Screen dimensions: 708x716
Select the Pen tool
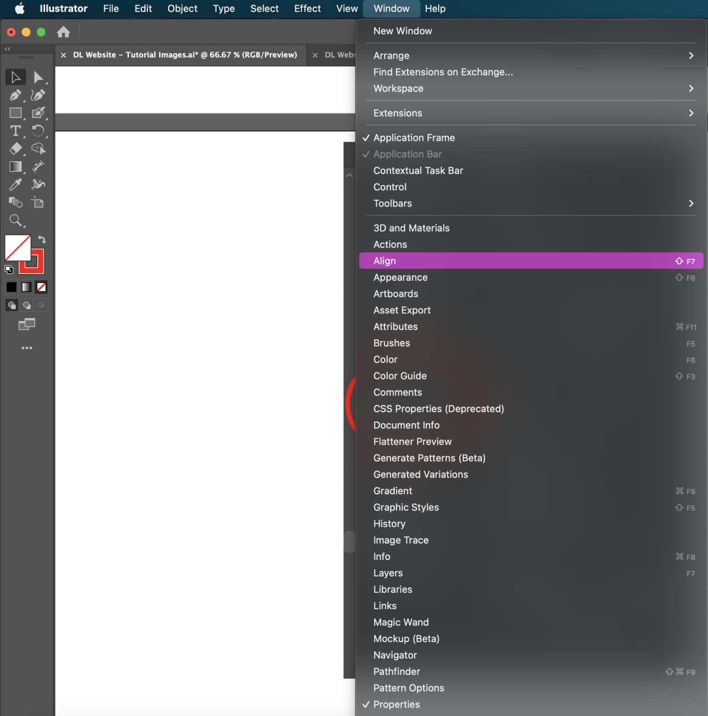tap(15, 95)
